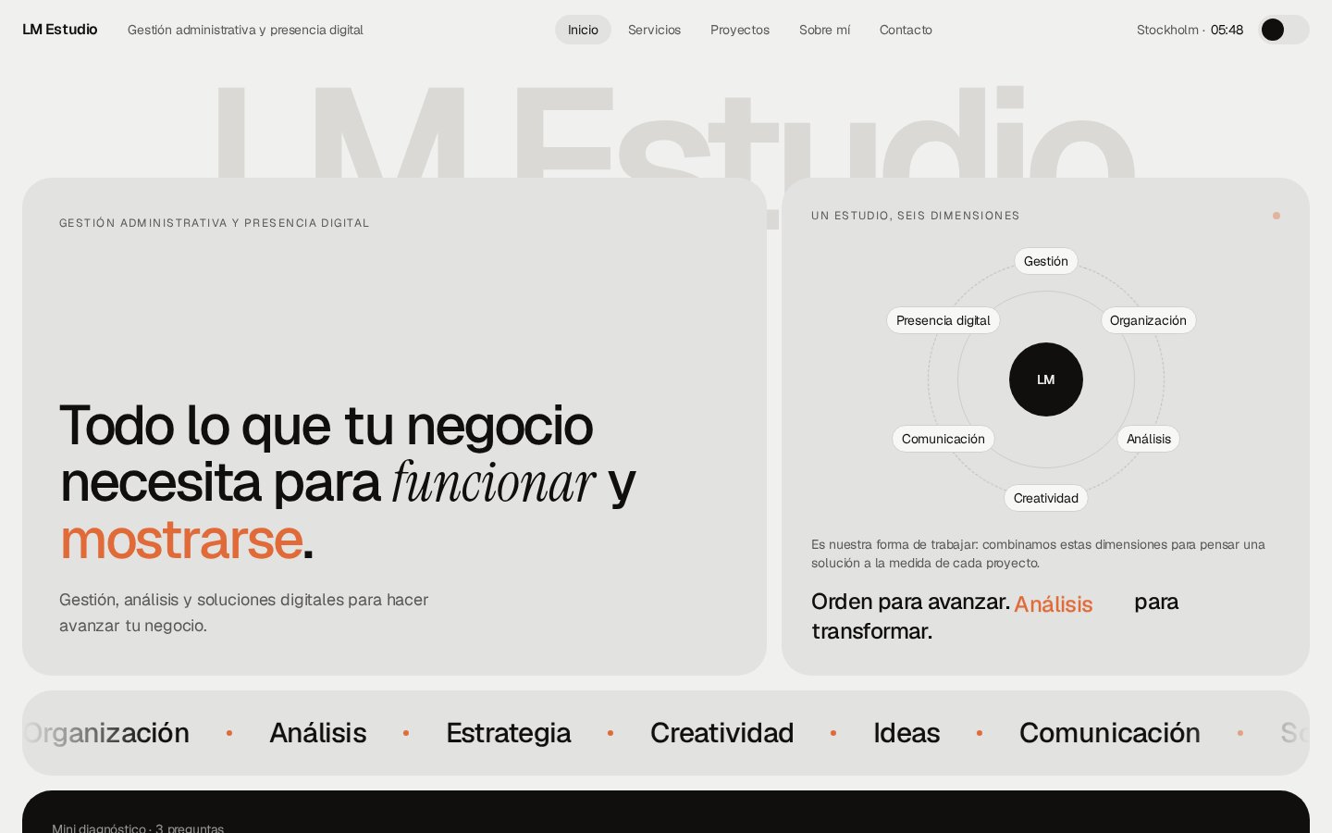Go to the Proyectos section
This screenshot has height=833, width=1332.
click(740, 30)
